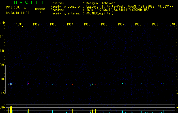
Task: Click the wide yellow intensity bar before 1331
Action: click(x=11, y=109)
